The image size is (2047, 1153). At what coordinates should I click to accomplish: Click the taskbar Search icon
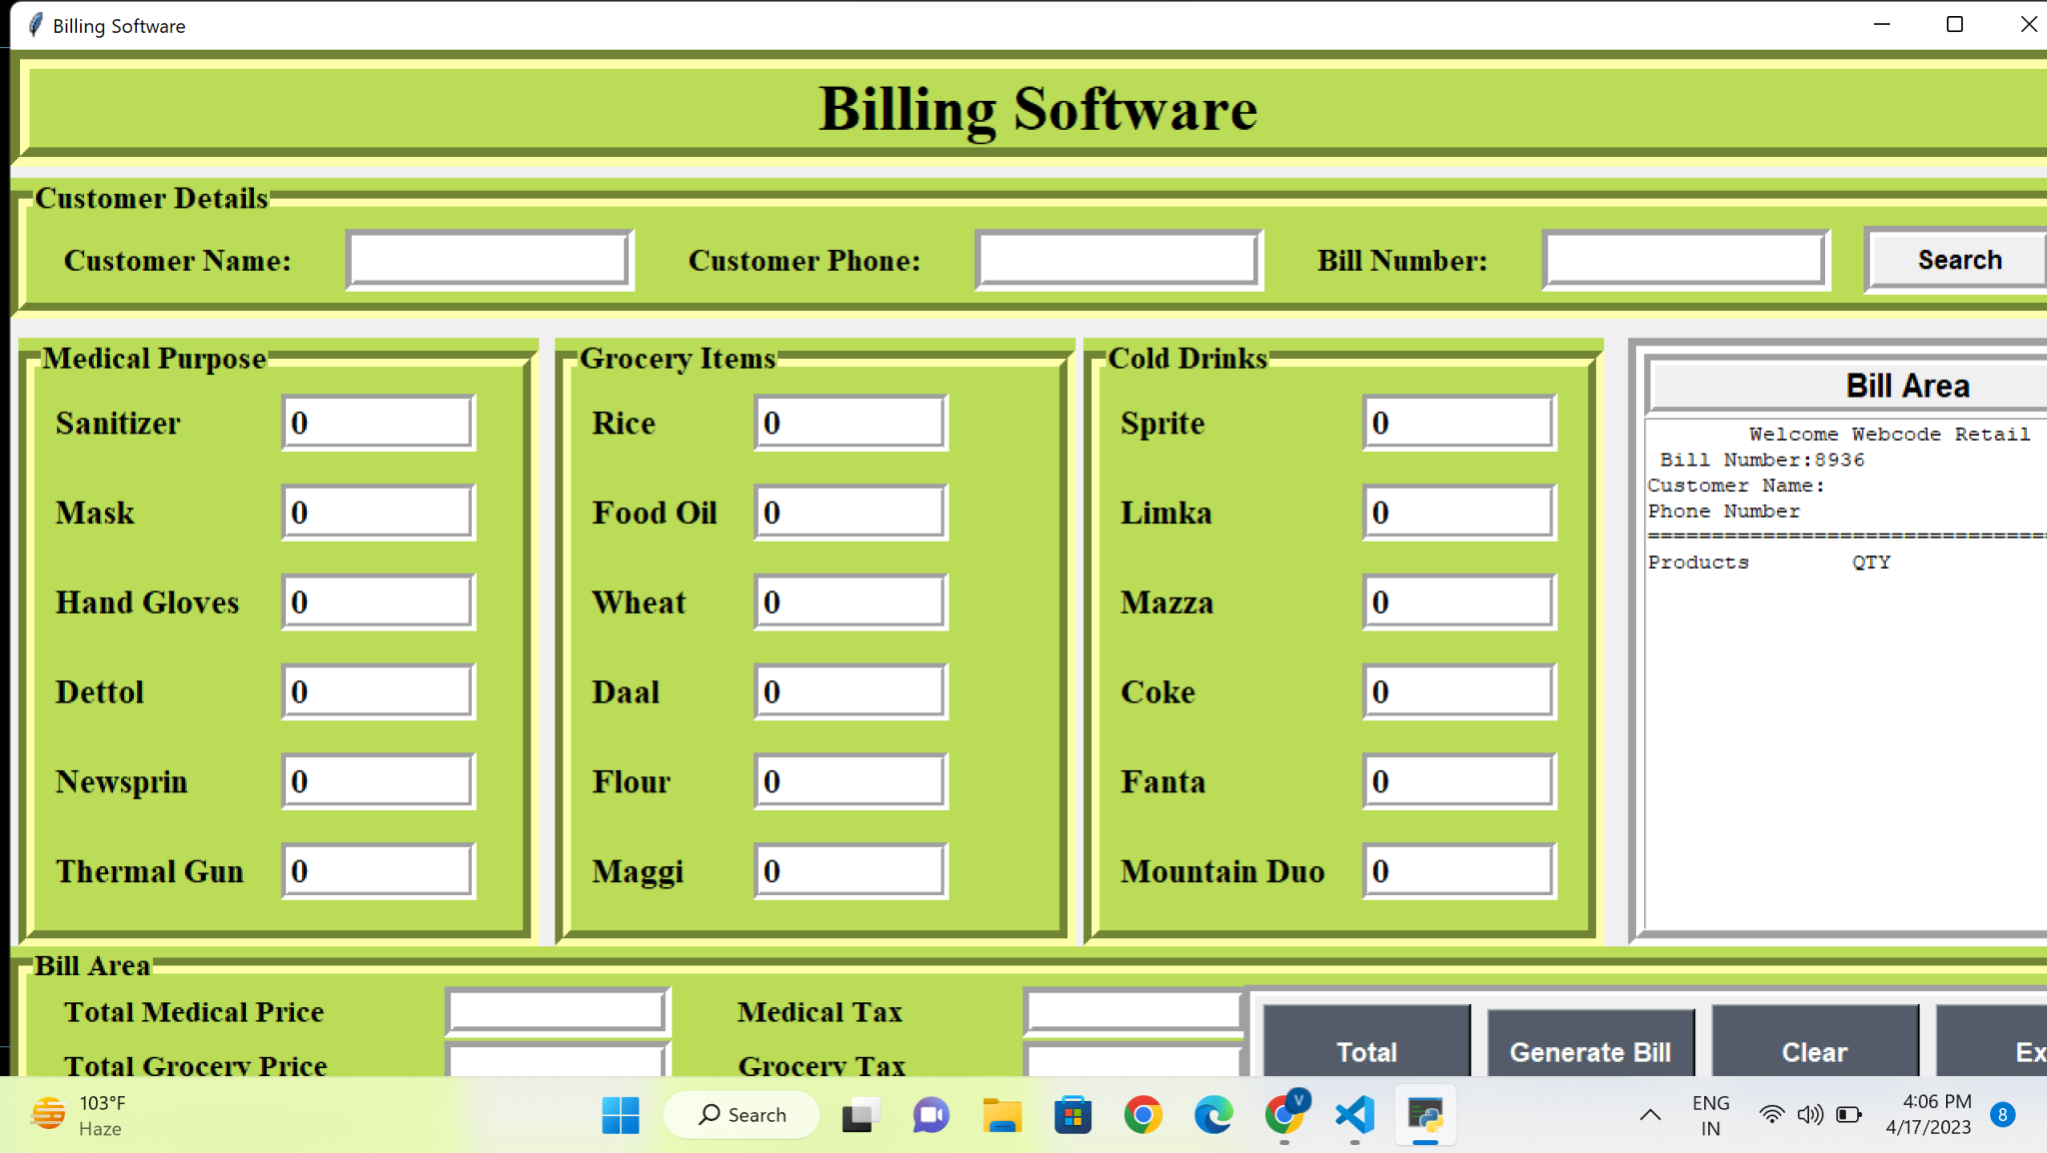(741, 1114)
